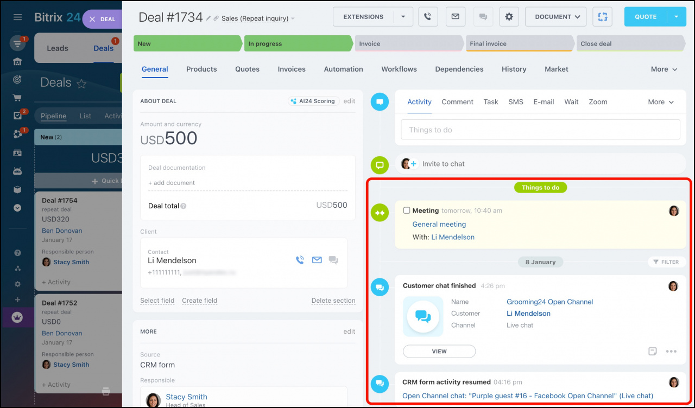
Task: Call Li Mendelson via phone icon
Action: pyautogui.click(x=300, y=260)
